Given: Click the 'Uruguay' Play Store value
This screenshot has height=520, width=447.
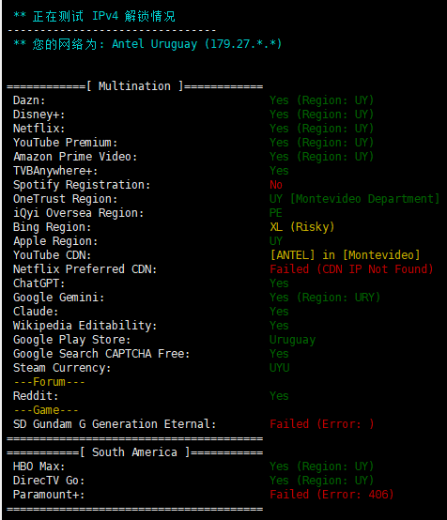Looking at the screenshot, I should click(x=293, y=341).
